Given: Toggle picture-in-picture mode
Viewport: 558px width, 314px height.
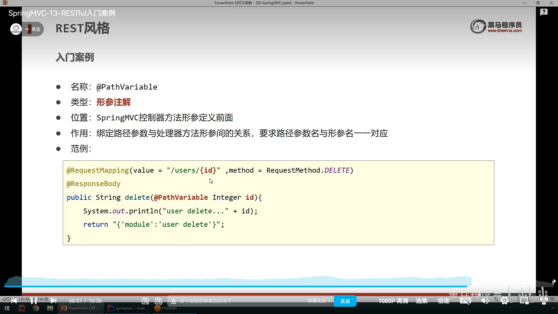Looking at the screenshot, I should [x=524, y=301].
